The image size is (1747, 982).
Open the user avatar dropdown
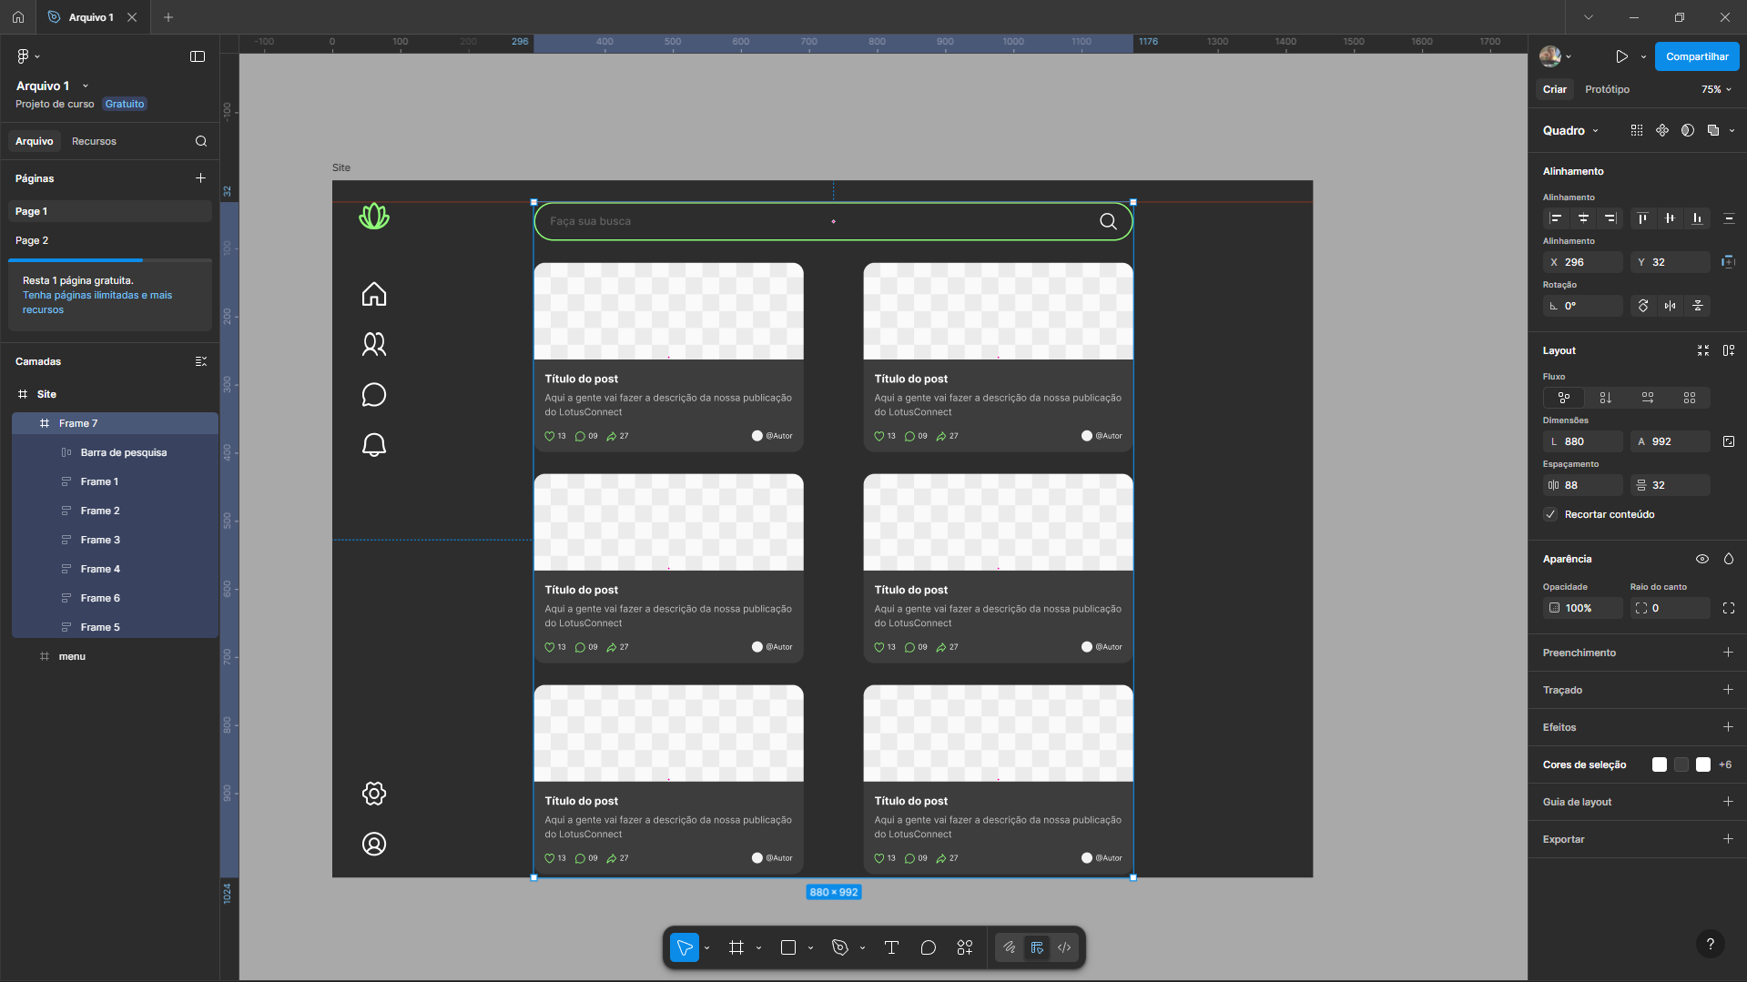click(x=1555, y=56)
